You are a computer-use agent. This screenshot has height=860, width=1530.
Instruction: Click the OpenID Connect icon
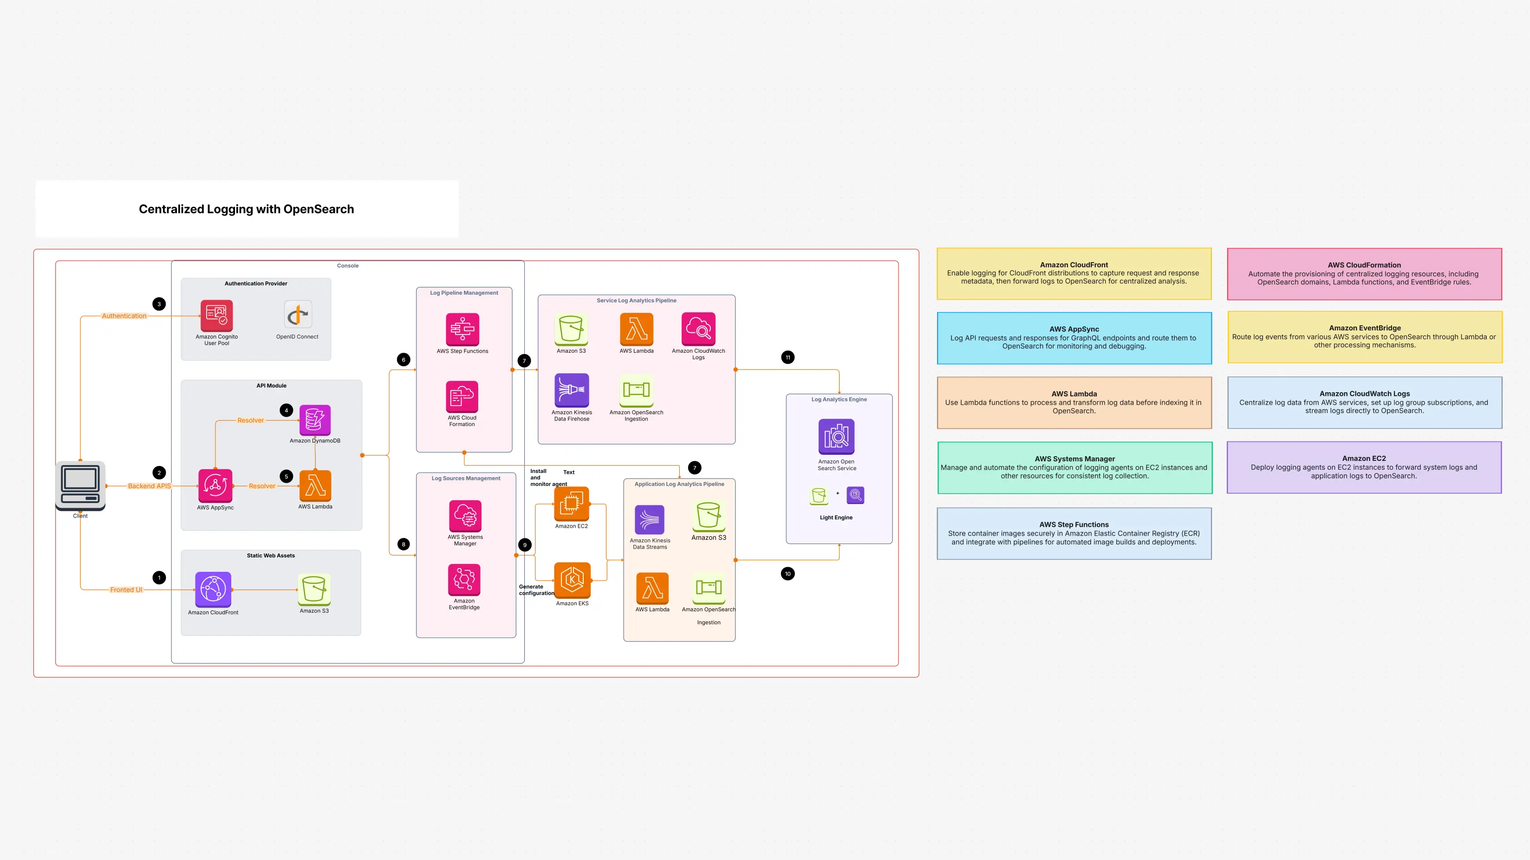[x=297, y=315]
